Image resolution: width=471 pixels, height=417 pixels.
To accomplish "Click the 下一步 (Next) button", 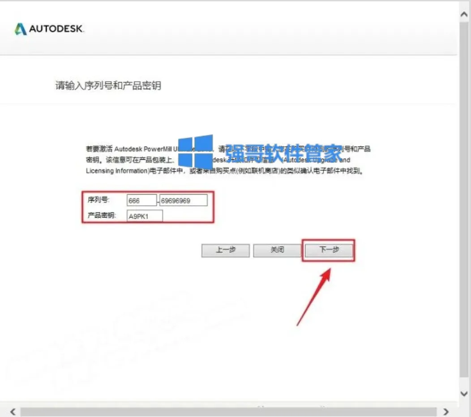I will tap(329, 250).
